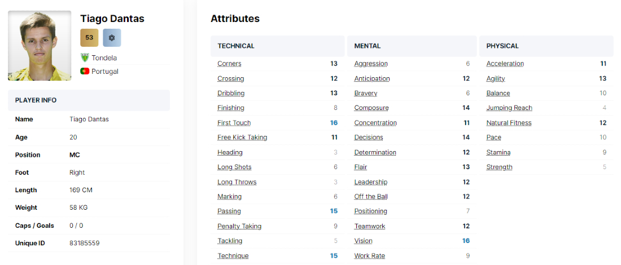Open the Off the Ball attribute

tap(371, 197)
